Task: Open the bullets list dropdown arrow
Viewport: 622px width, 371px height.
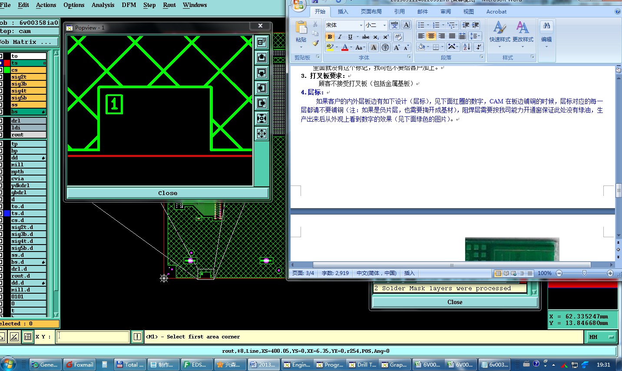Action: pyautogui.click(x=428, y=25)
